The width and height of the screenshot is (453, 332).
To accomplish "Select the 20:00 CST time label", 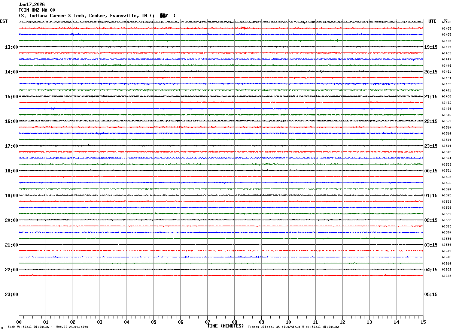I will point(11,220).
